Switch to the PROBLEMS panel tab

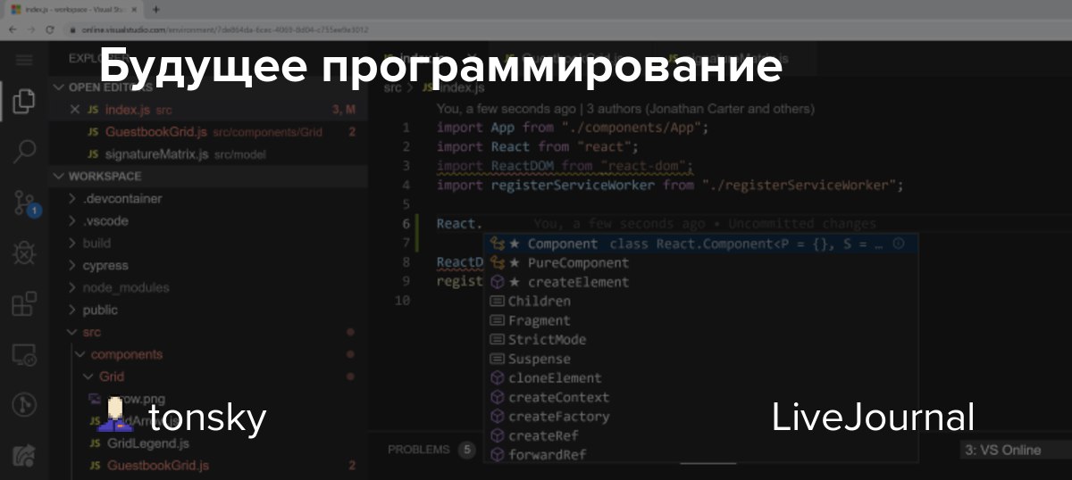coord(419,450)
